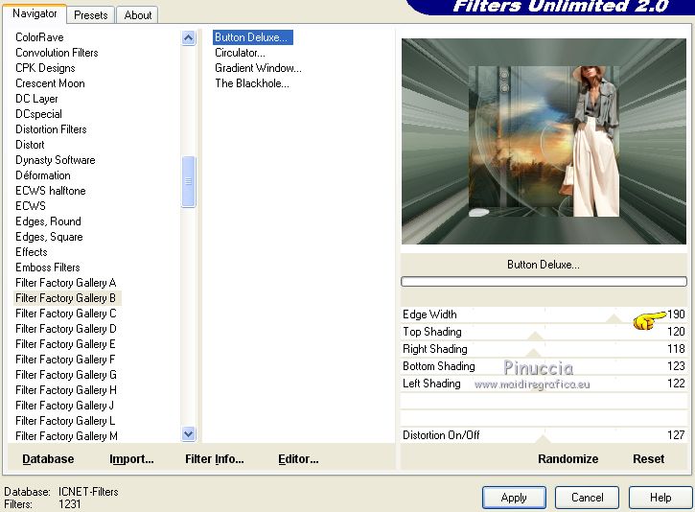Select CPK Designs category
Screen dimensions: 695x512
point(45,68)
